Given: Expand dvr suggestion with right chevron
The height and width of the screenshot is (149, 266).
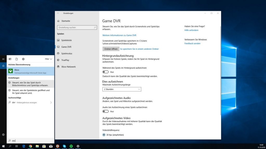Looking at the screenshot, I should (51, 102).
